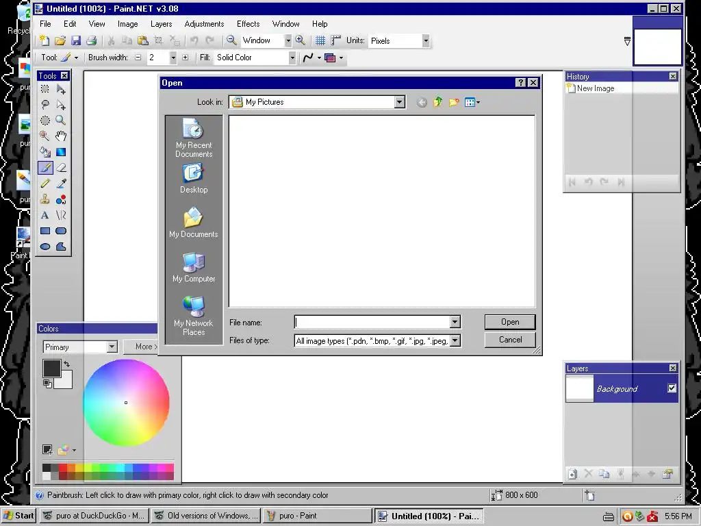Select the Ellipse Select tool
Image resolution: width=701 pixels, height=526 pixels.
pos(45,121)
